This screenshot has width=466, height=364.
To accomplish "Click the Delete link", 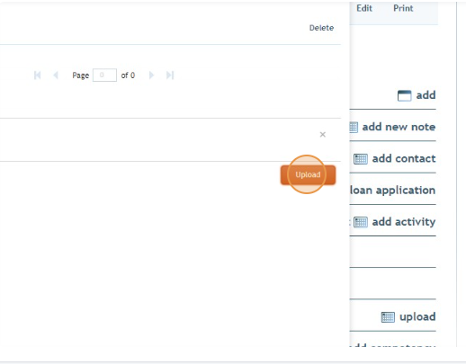I will tap(321, 28).
